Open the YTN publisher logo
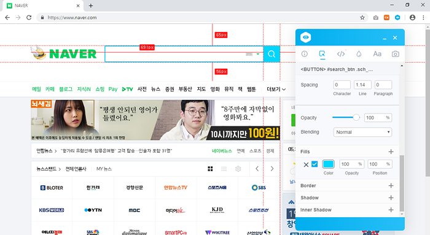Image resolution: width=430 pixels, height=235 pixels. pos(93,210)
